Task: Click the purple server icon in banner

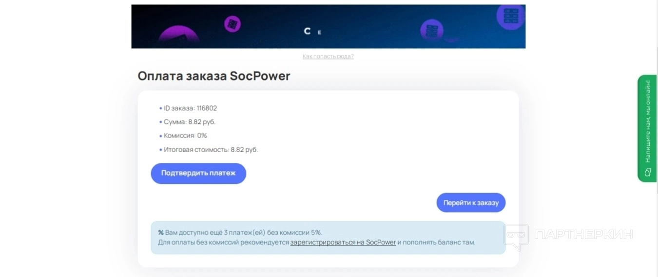Action: tap(431, 30)
